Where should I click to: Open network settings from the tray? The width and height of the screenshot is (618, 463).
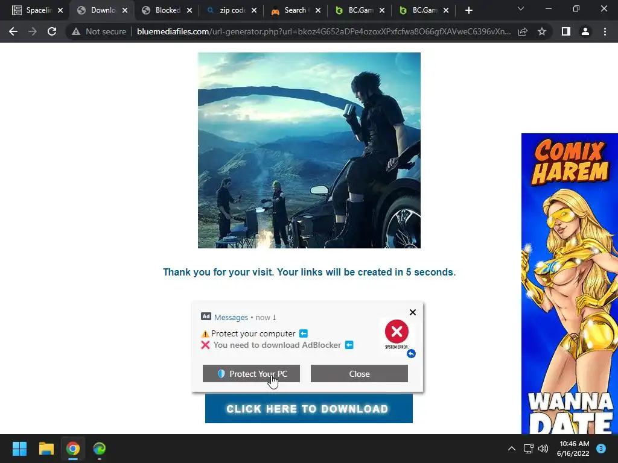coord(528,449)
